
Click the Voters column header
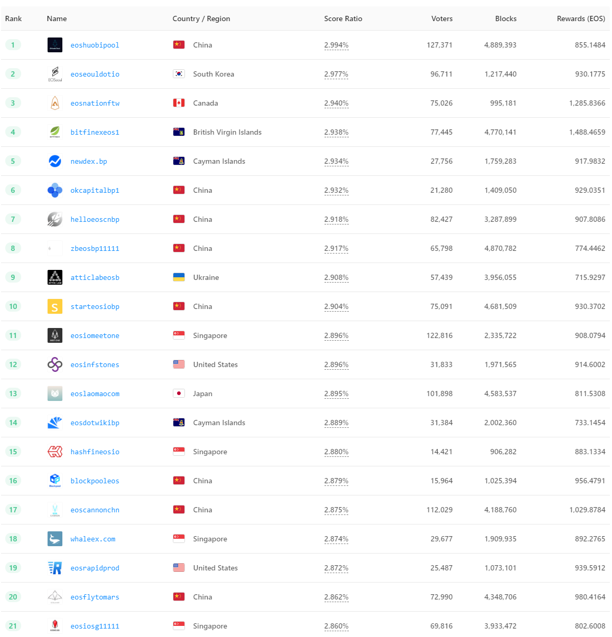(442, 18)
